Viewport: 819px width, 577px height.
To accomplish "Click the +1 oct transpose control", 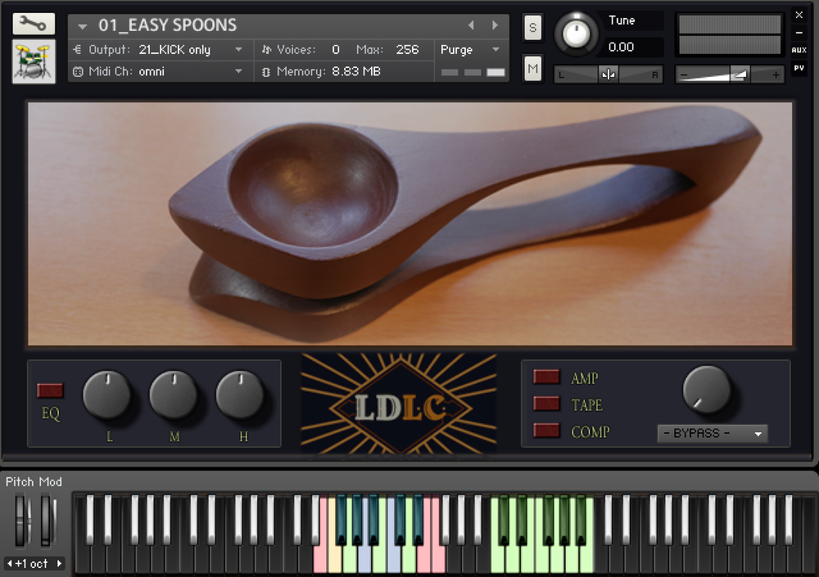I will 34,563.
